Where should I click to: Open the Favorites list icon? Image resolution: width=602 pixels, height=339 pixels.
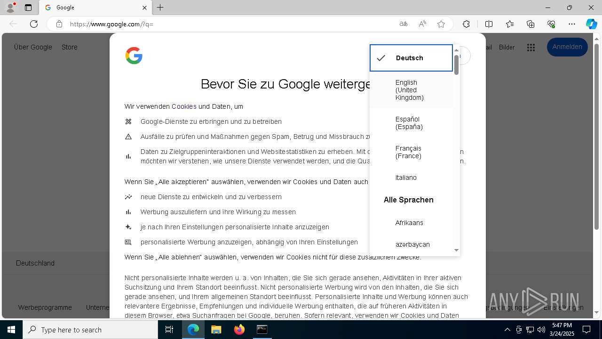pos(510,24)
